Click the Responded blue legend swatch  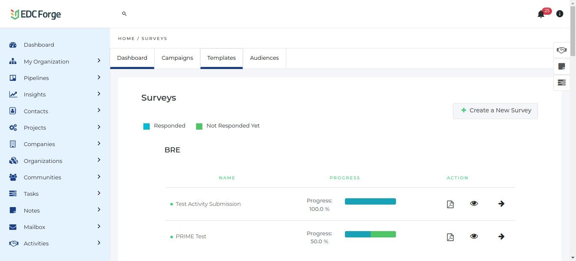click(x=146, y=126)
